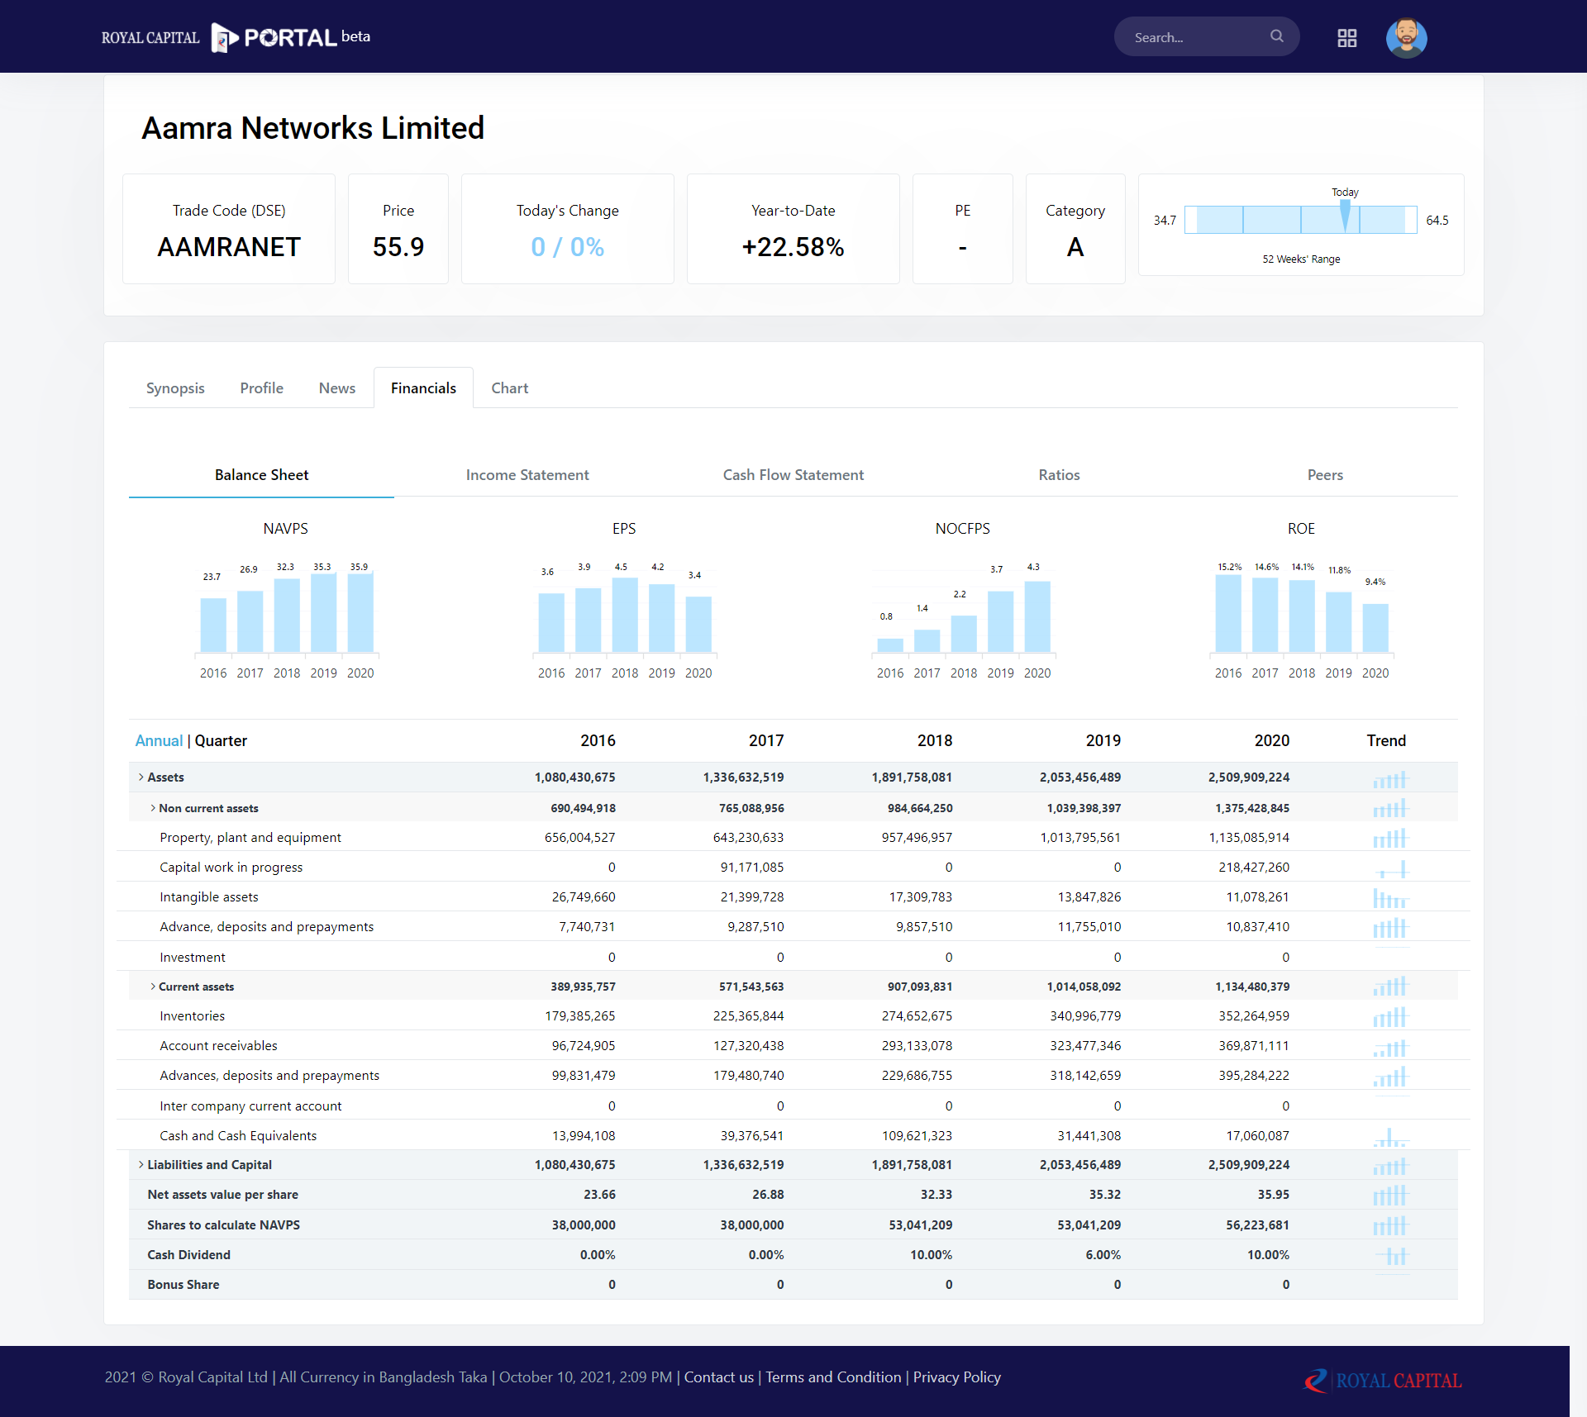The image size is (1587, 1417).
Task: Open the Privacy Policy link
Action: pyautogui.click(x=957, y=1377)
